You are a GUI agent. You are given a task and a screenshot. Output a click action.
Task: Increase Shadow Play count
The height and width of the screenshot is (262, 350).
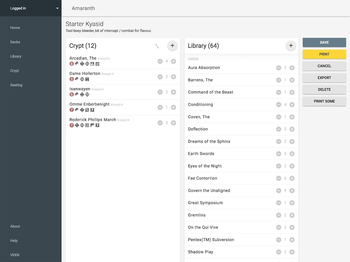point(292,252)
